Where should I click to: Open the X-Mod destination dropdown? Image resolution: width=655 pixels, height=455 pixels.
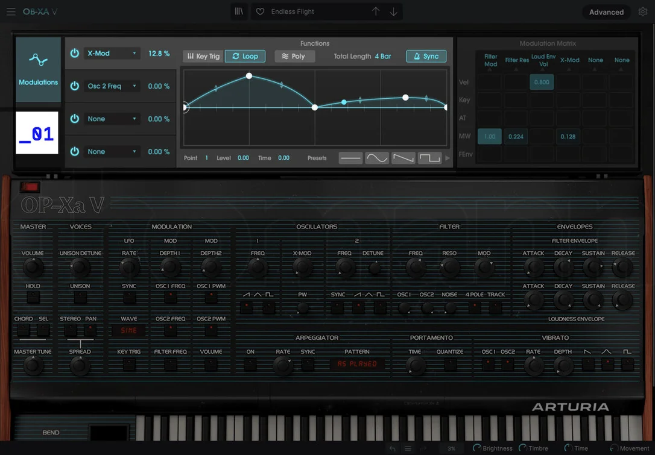click(x=111, y=54)
